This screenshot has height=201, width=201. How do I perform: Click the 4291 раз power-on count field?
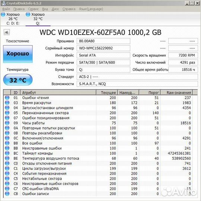tap(183, 63)
